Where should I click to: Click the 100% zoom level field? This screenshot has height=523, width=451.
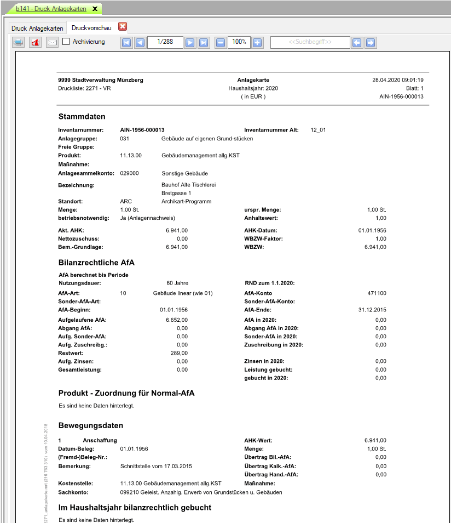coord(239,42)
